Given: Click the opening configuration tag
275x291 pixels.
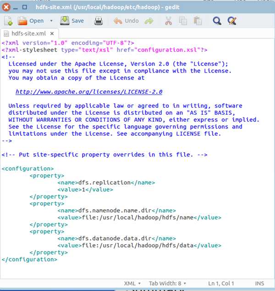Looking at the screenshot, I should point(27,168).
